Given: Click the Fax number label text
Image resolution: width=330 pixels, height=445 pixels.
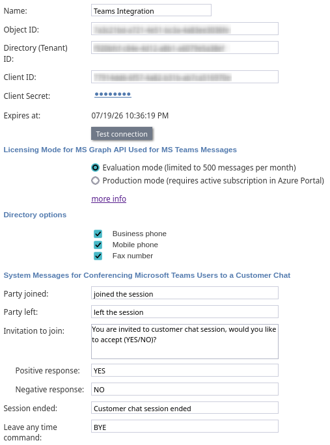Looking at the screenshot, I should point(133,256).
